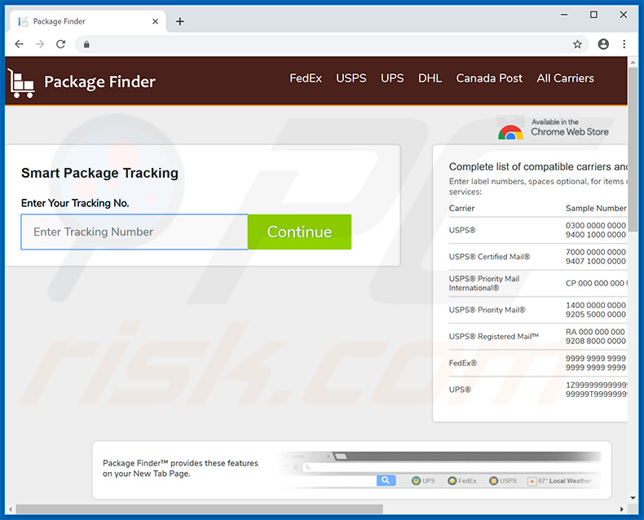This screenshot has width=644, height=520.
Task: Click the Package Finder title link
Action: click(99, 82)
